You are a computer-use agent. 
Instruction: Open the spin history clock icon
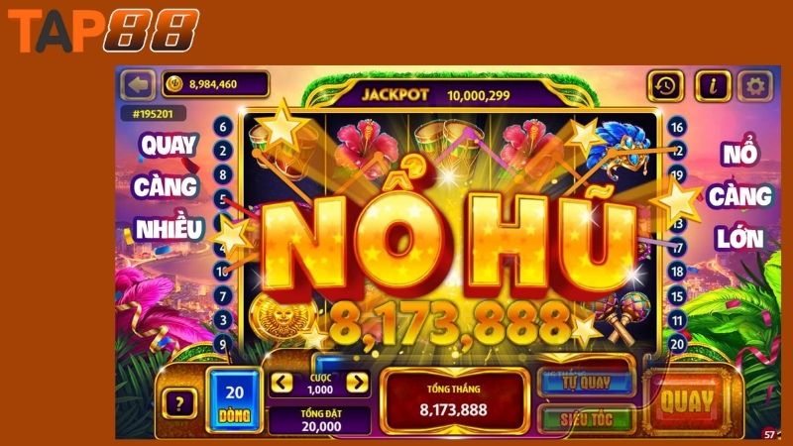665,86
